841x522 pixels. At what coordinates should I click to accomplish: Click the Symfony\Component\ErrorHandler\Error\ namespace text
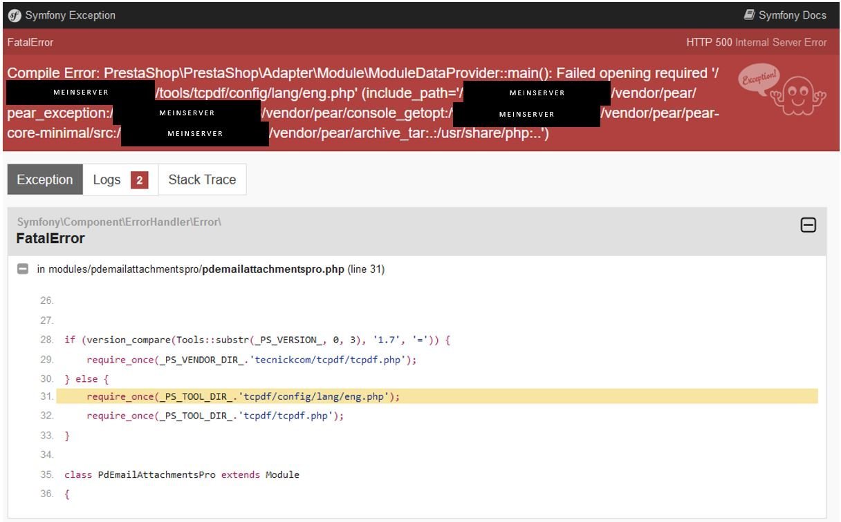(119, 222)
